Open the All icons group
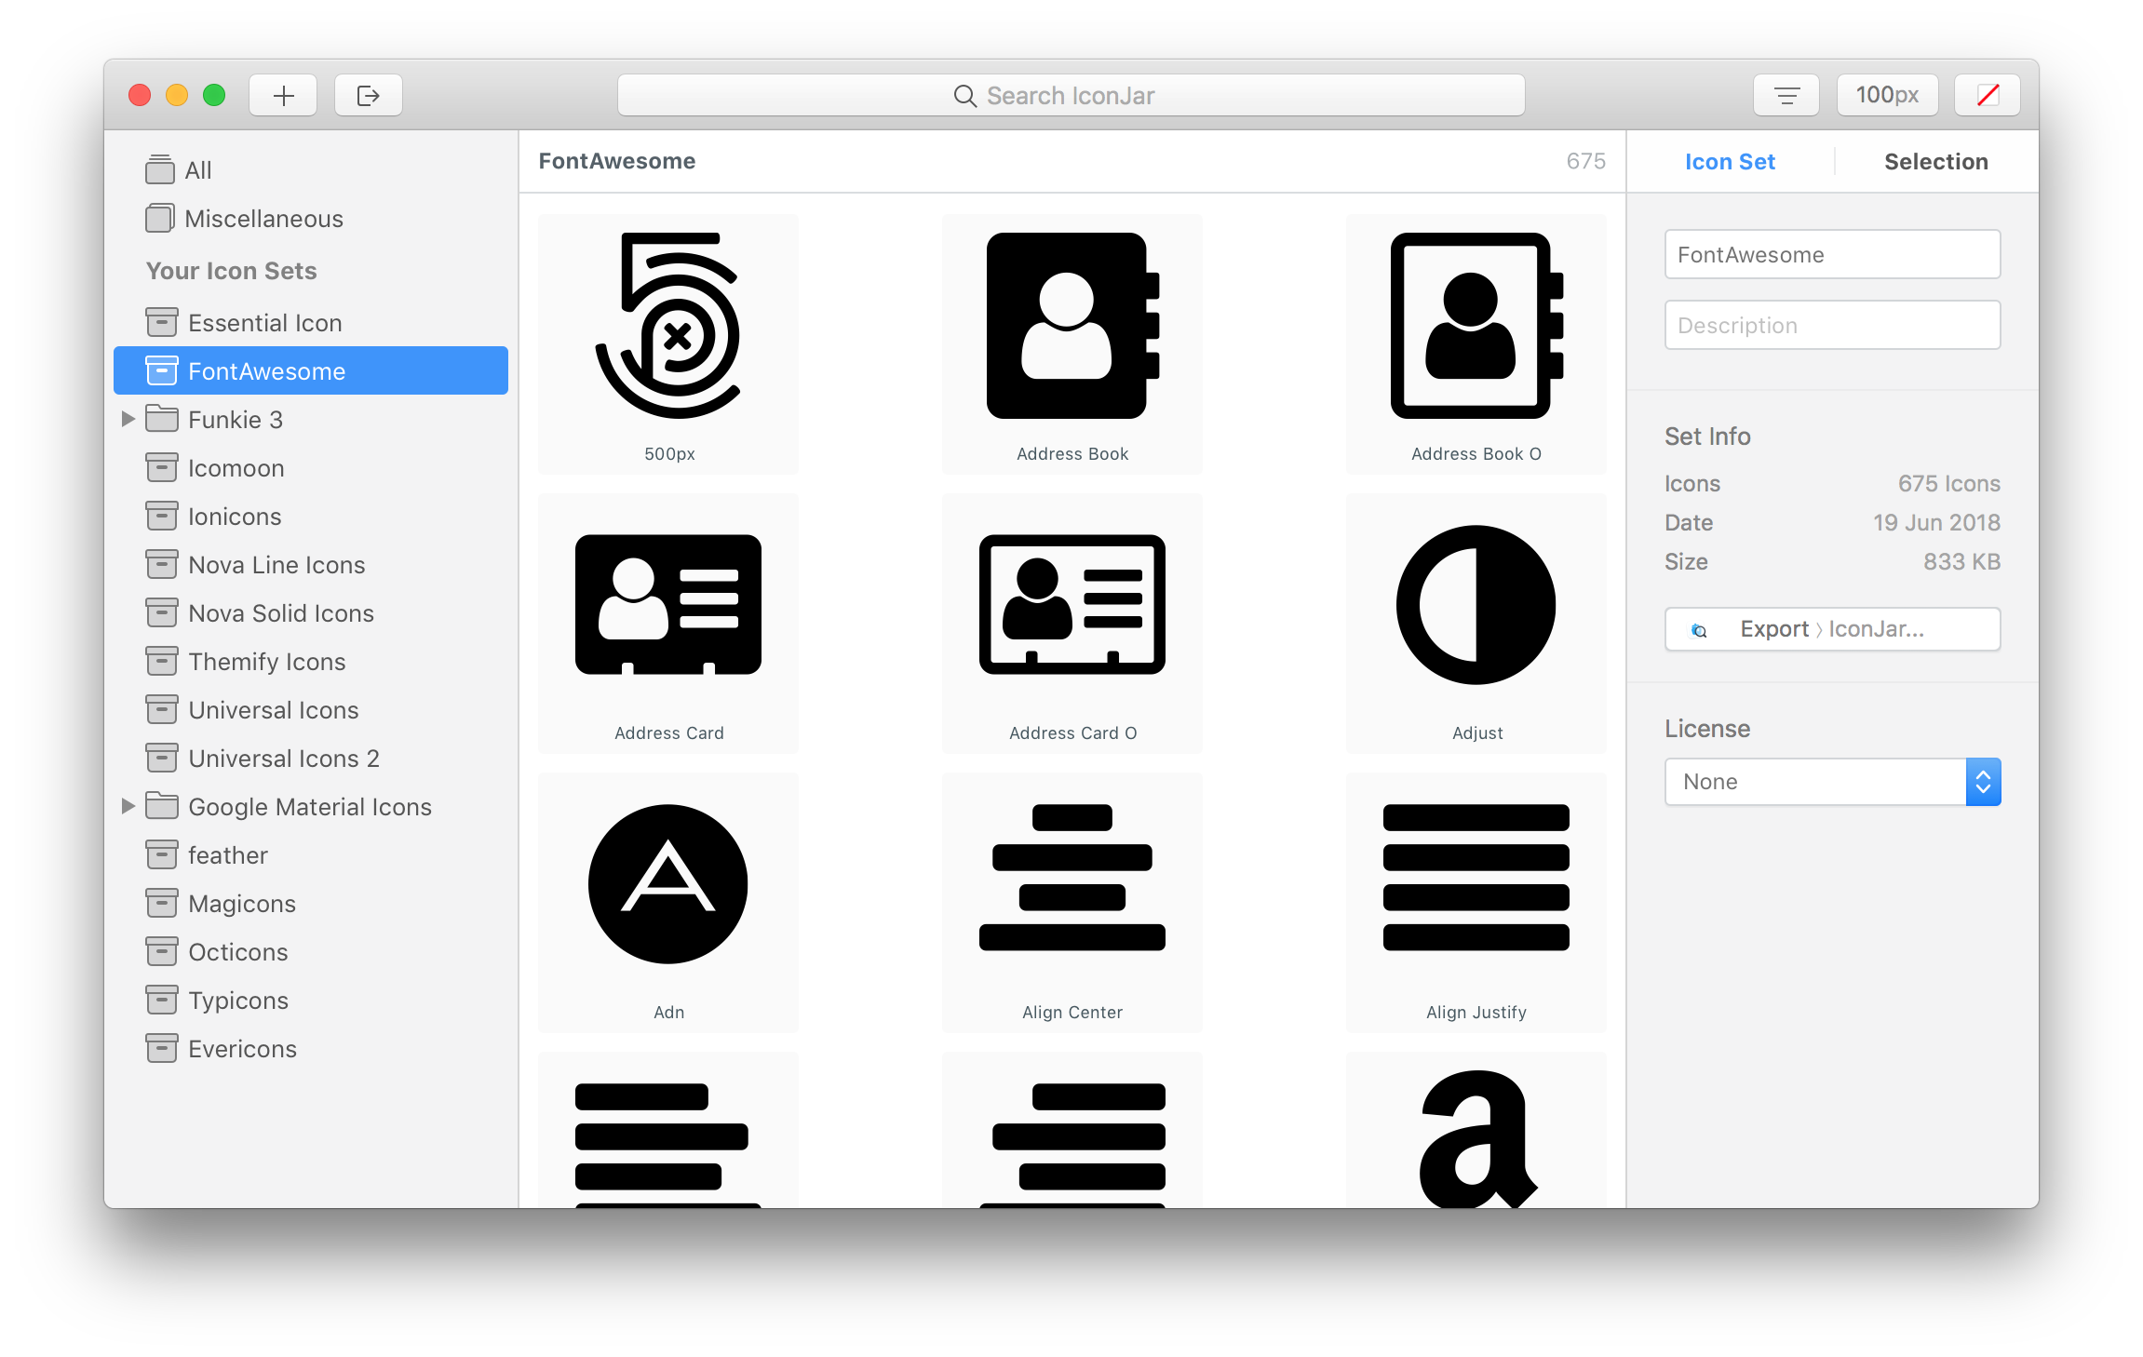Screen dimensions: 2143x1357 click(x=311, y=170)
